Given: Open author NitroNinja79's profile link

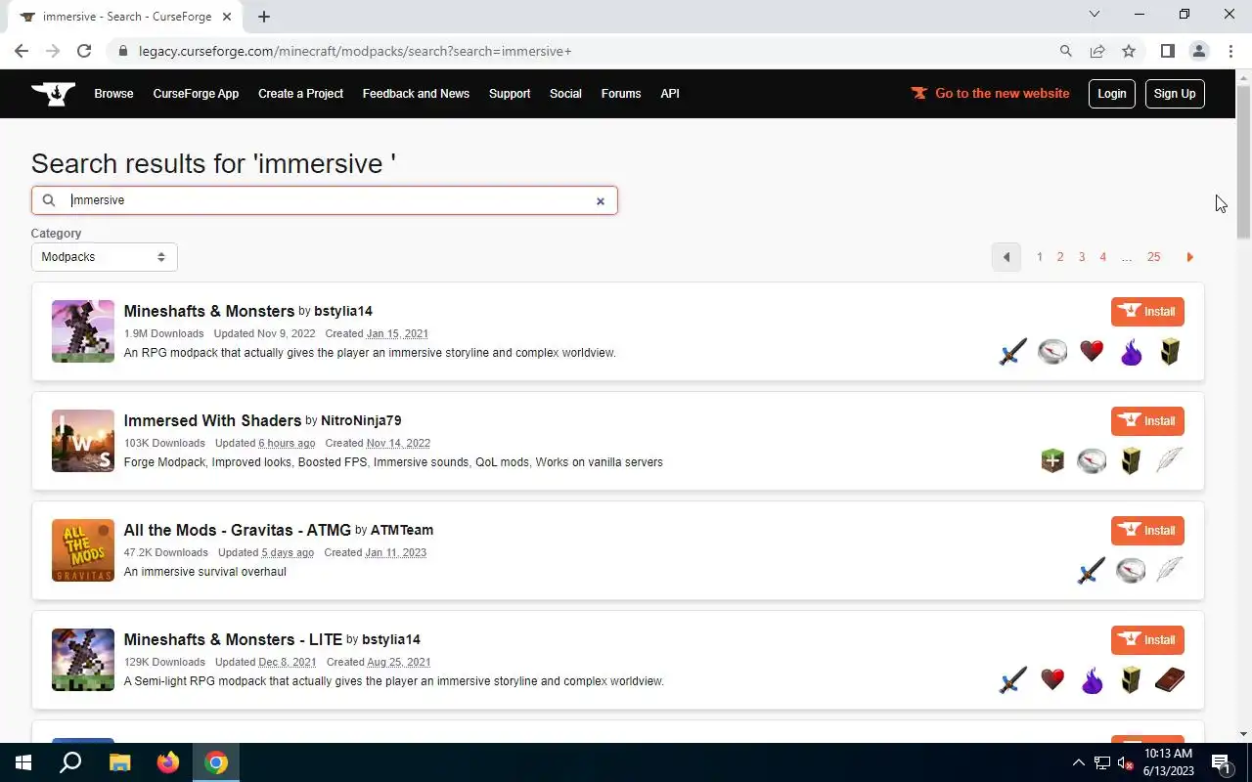Looking at the screenshot, I should tap(361, 420).
